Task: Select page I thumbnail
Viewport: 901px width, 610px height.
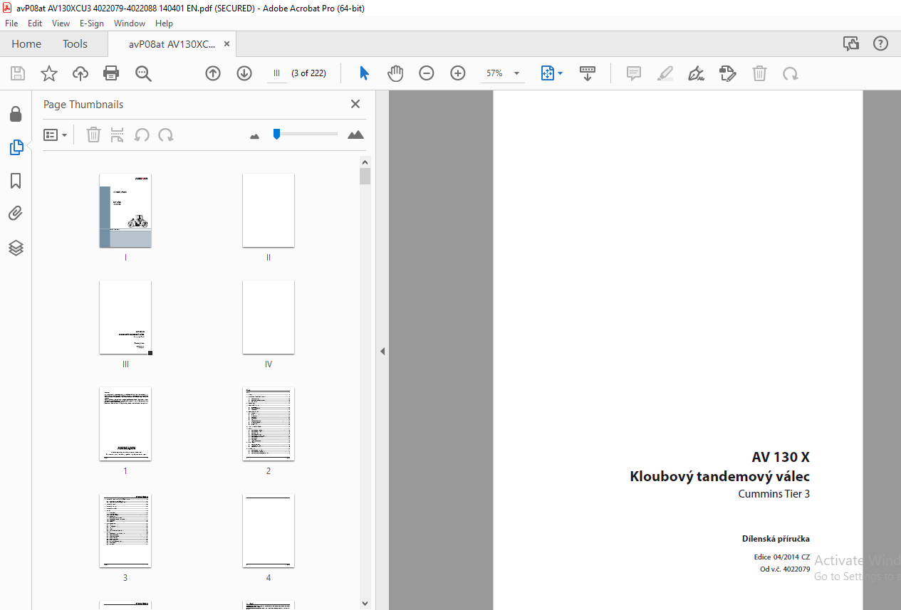Action: coord(125,211)
